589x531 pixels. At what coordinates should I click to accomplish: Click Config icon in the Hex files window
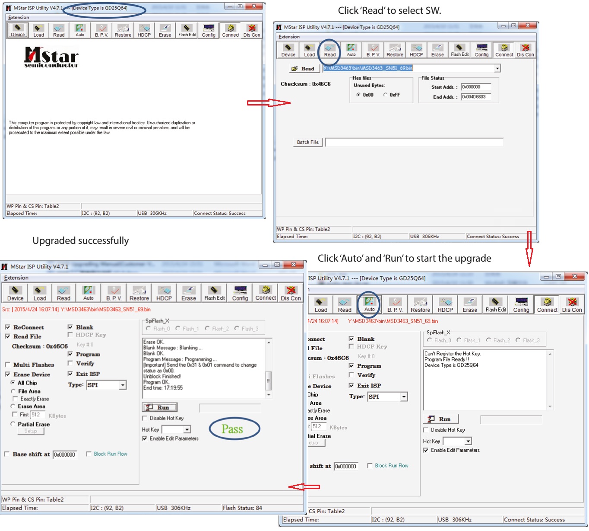[x=481, y=50]
